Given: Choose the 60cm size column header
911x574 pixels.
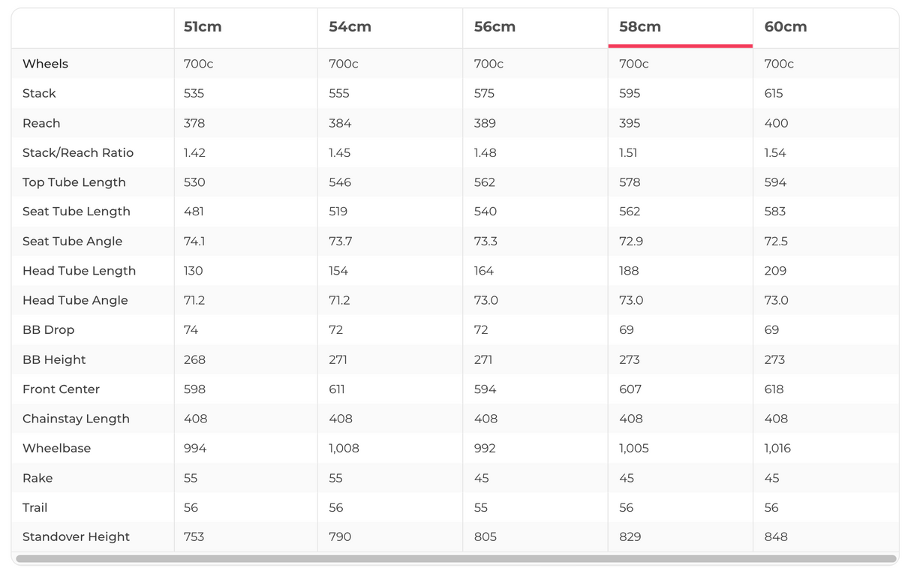Looking at the screenshot, I should (x=786, y=27).
